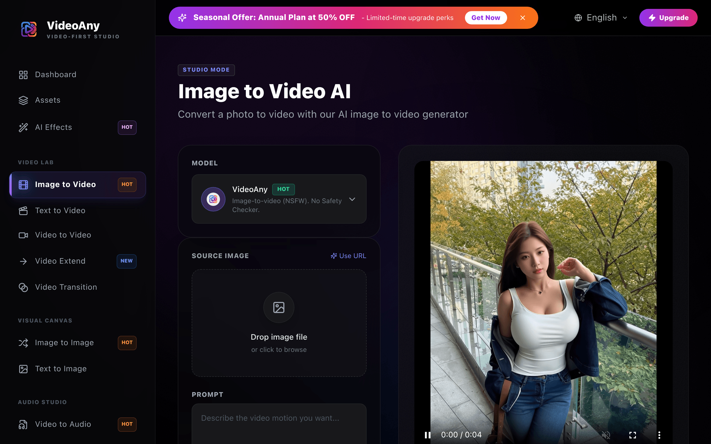711x444 pixels.
Task: Click the AUDIO STUDIO section heading
Action: (x=42, y=402)
